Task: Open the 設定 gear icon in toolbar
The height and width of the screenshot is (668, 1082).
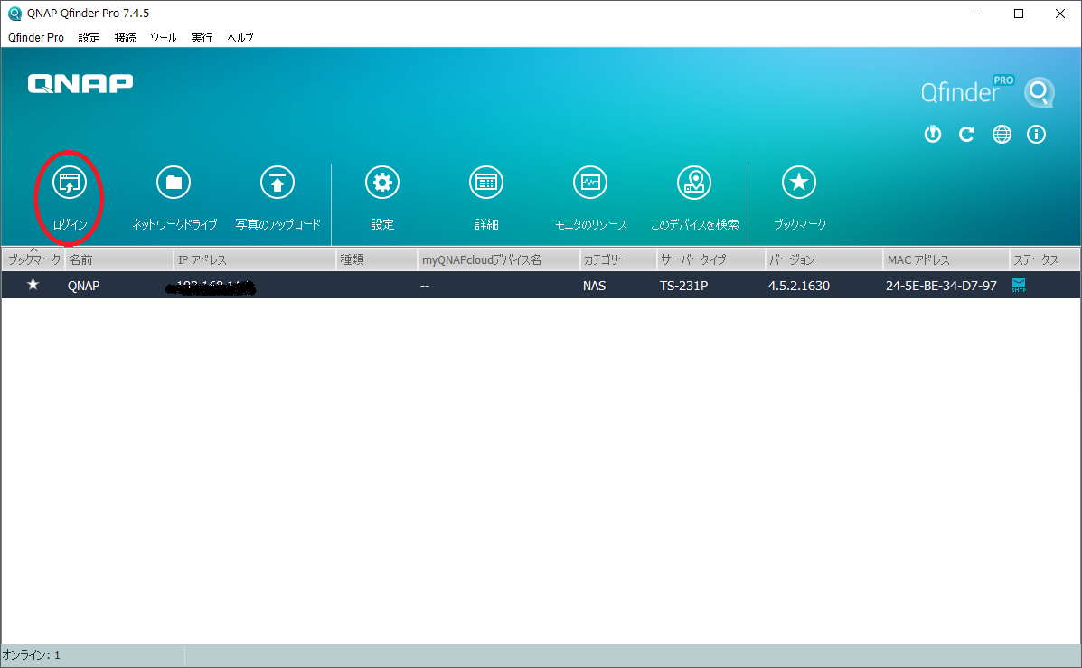Action: (x=382, y=183)
